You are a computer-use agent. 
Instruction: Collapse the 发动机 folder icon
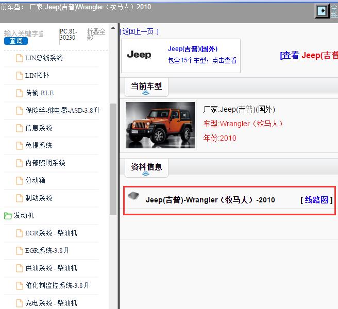coord(8,215)
